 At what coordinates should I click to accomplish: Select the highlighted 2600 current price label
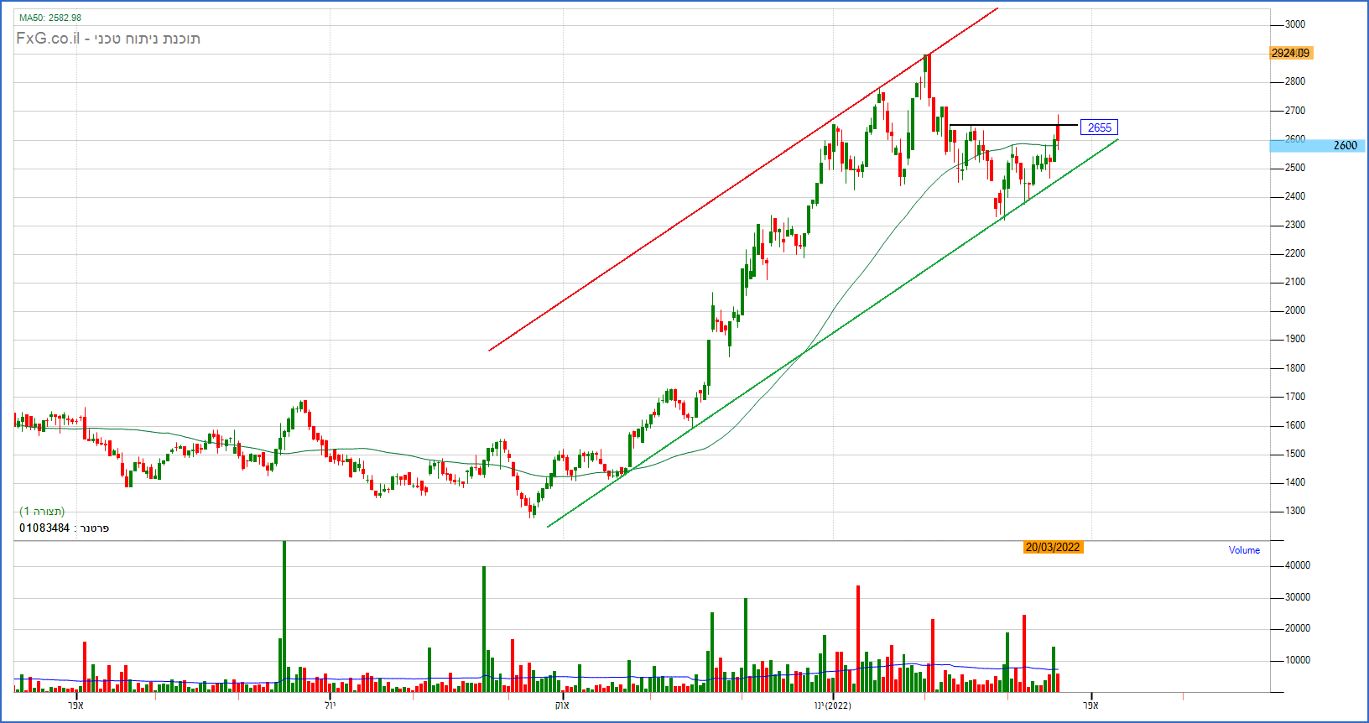[1318, 145]
